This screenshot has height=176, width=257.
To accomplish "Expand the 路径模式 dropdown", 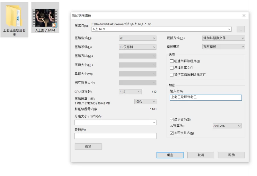I will click(x=223, y=46).
